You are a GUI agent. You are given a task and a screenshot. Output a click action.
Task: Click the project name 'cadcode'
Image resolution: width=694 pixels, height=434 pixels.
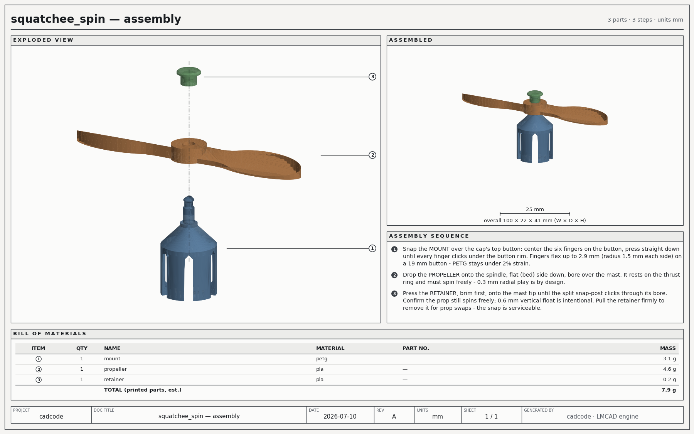tap(51, 417)
